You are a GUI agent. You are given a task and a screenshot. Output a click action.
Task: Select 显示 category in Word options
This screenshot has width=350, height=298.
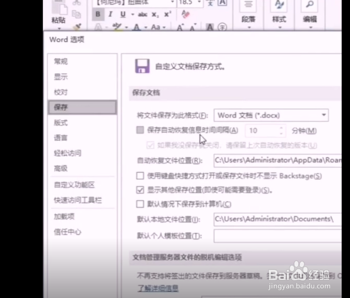click(82, 77)
